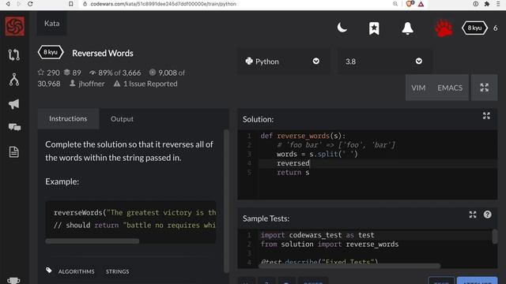Viewport: 506px width, 284px height.
Task: Reload the page in the browser
Action: (x=30, y=4)
